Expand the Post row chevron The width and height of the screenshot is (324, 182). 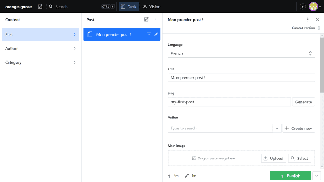75,34
